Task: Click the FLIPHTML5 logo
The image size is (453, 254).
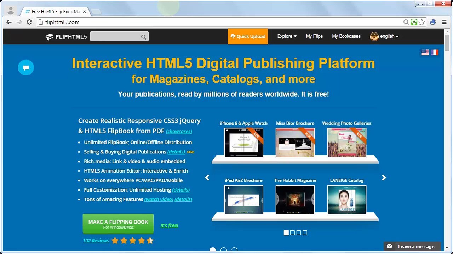Action: (x=66, y=37)
